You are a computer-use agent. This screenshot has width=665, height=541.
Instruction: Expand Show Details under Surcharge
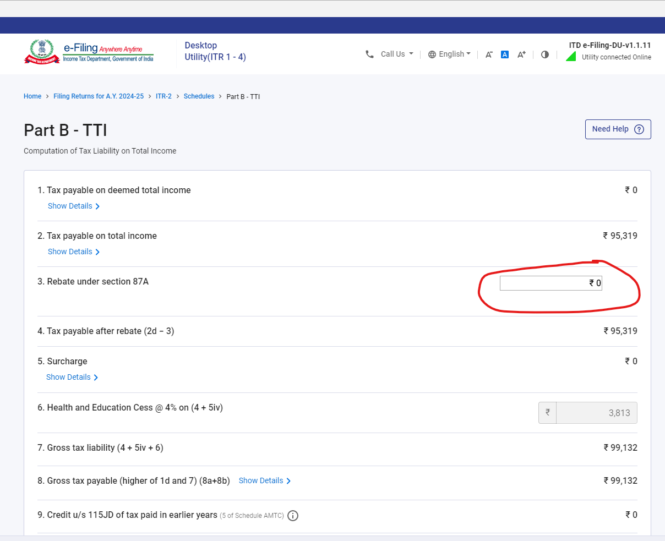click(x=72, y=377)
